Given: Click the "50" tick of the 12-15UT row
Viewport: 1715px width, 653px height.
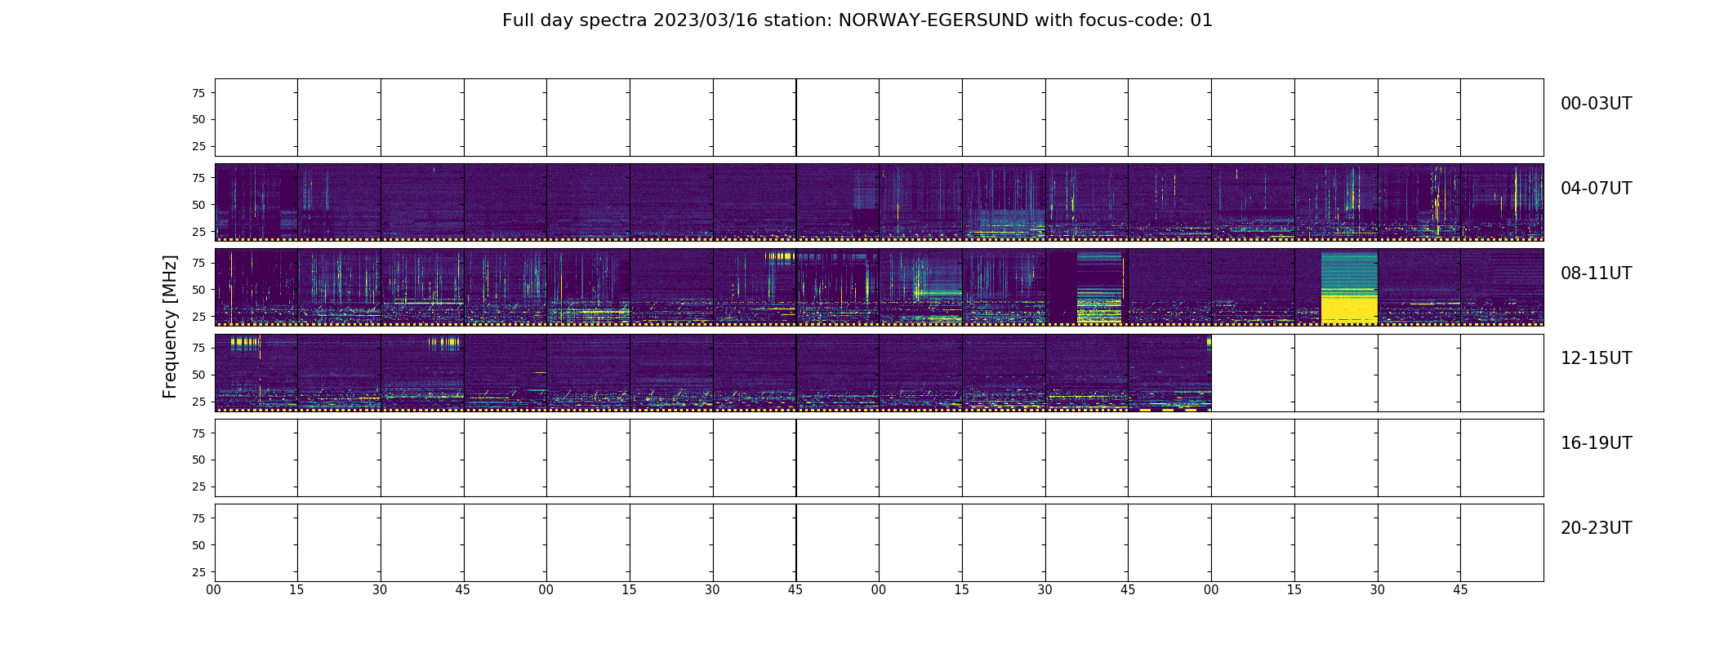Looking at the screenshot, I should point(198,375).
